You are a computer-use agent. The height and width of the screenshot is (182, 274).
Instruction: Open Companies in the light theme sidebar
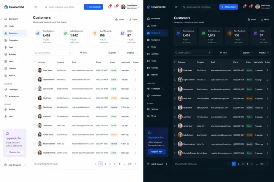tap(14, 40)
